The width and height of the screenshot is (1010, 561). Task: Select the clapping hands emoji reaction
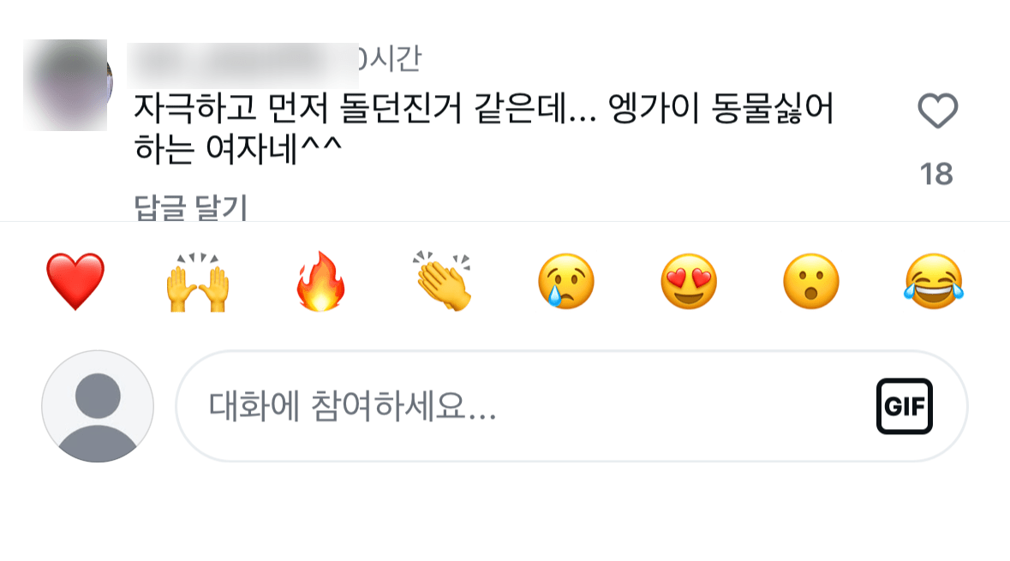pos(443,283)
